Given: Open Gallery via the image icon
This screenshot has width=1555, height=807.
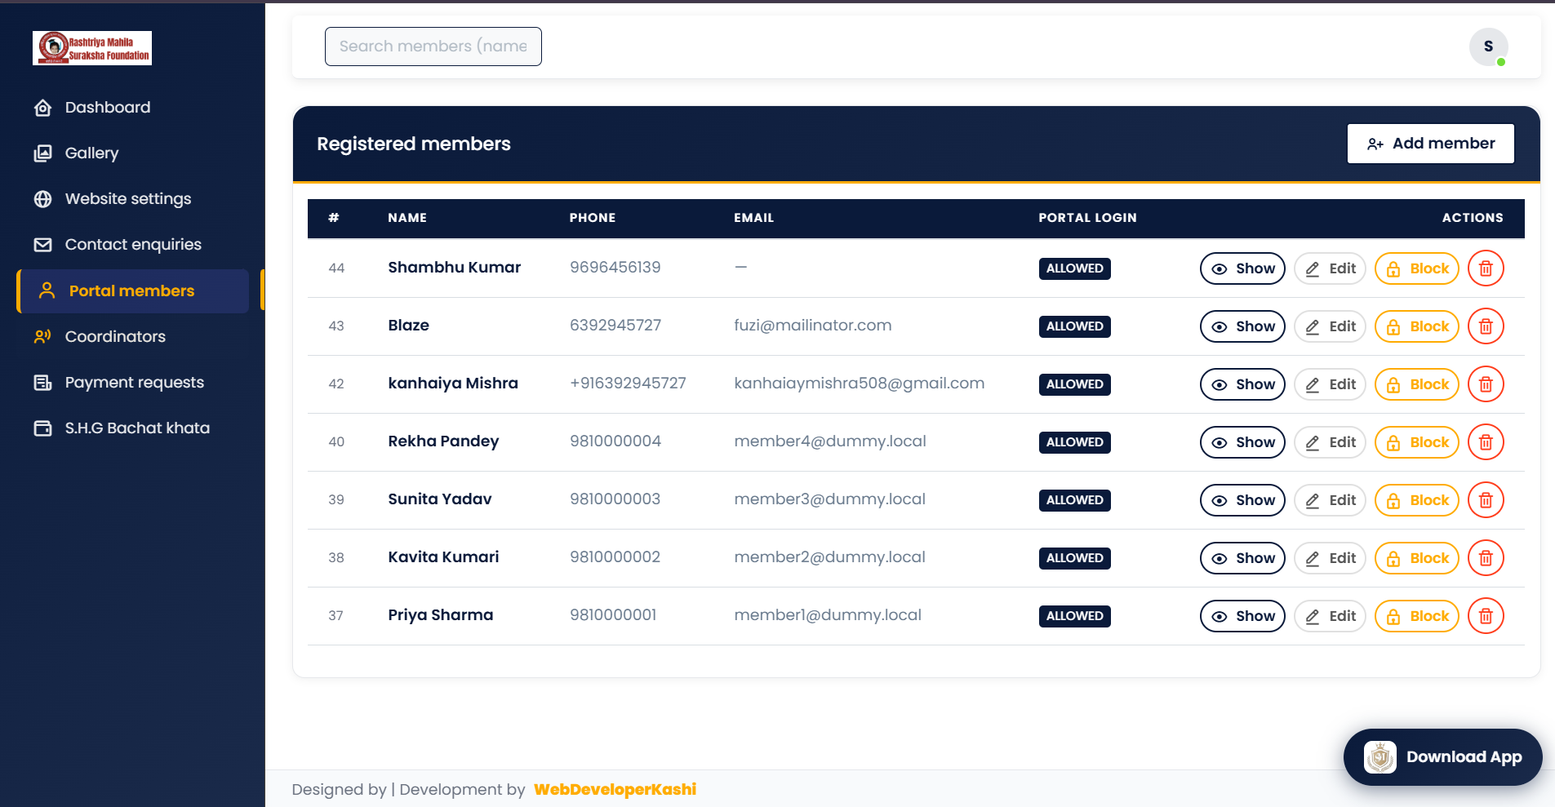Looking at the screenshot, I should tap(43, 153).
